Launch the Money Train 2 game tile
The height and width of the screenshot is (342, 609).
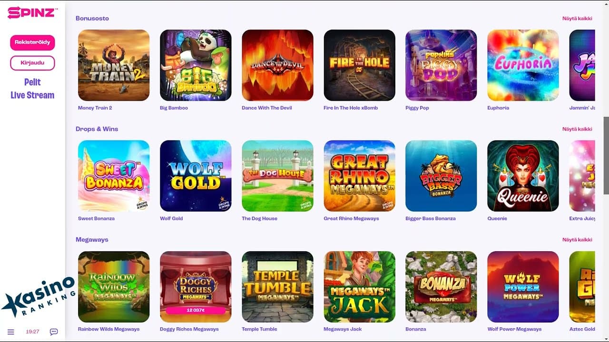(114, 65)
